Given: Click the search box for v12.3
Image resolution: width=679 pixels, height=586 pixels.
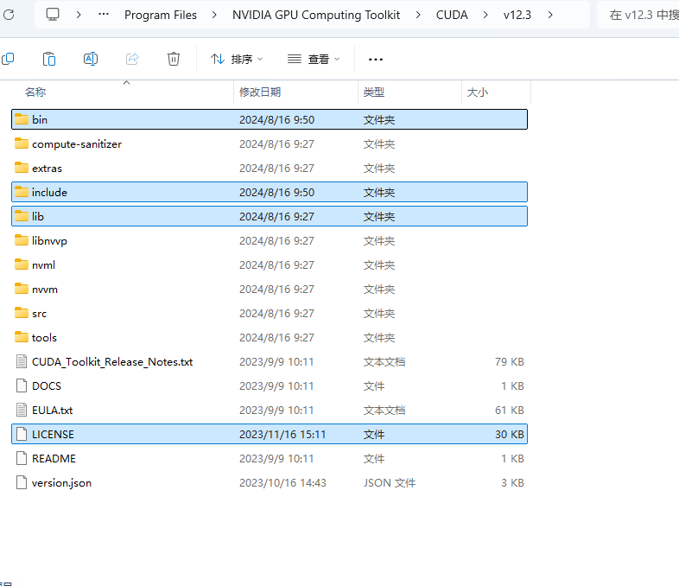Looking at the screenshot, I should (x=639, y=15).
